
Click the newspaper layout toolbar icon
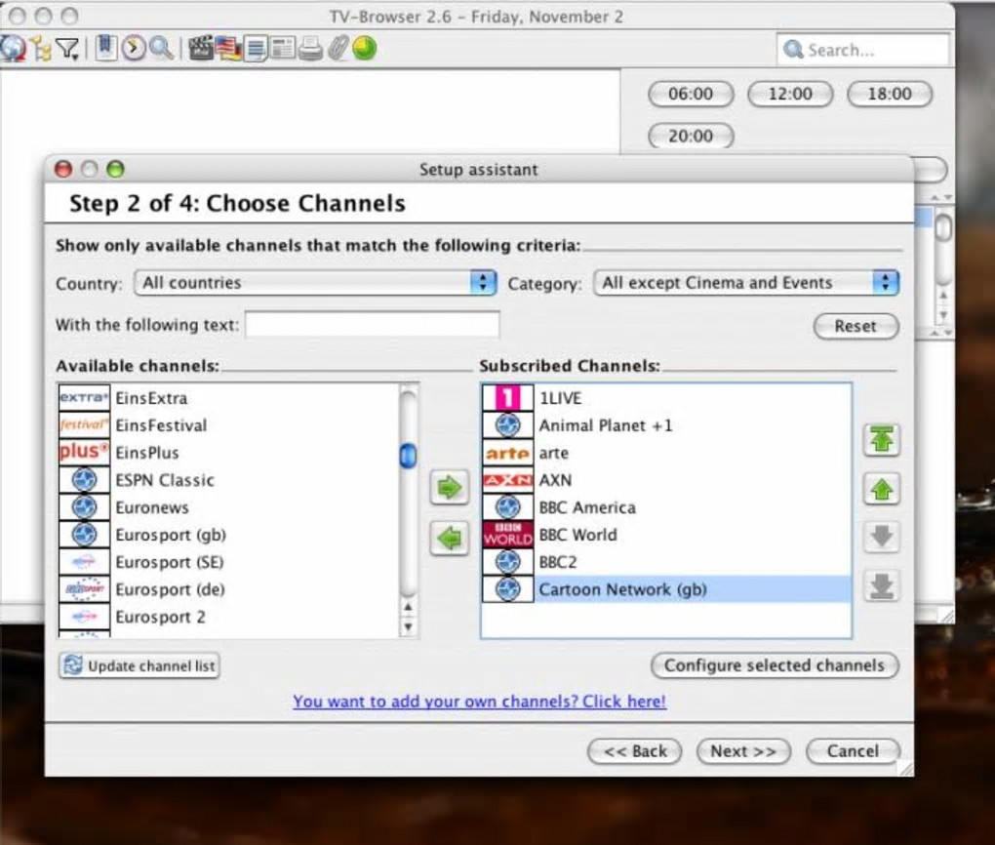point(283,49)
